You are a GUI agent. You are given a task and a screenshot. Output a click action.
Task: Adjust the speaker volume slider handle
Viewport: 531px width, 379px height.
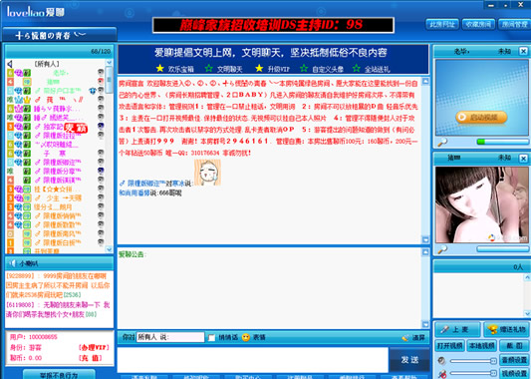click(493, 361)
